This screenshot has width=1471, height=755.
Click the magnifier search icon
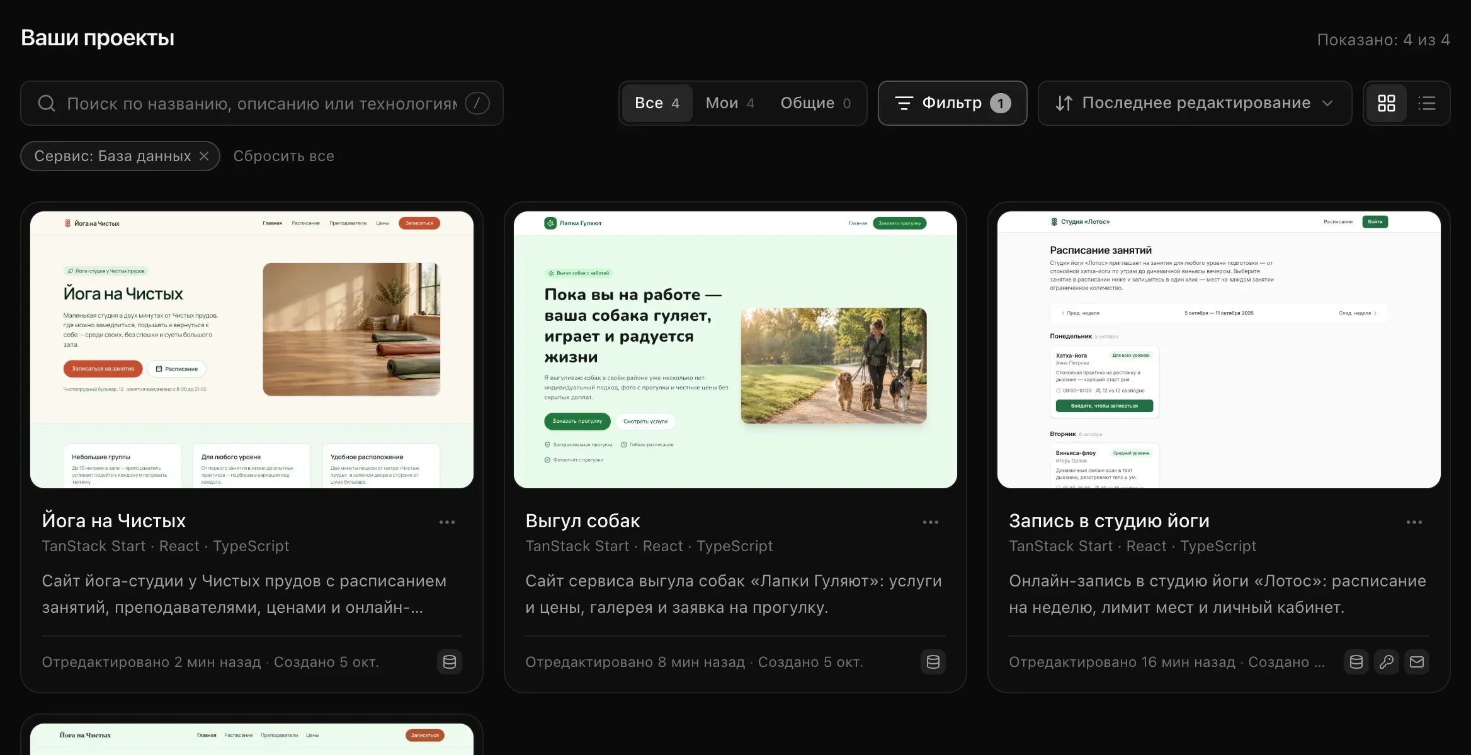[x=47, y=103]
